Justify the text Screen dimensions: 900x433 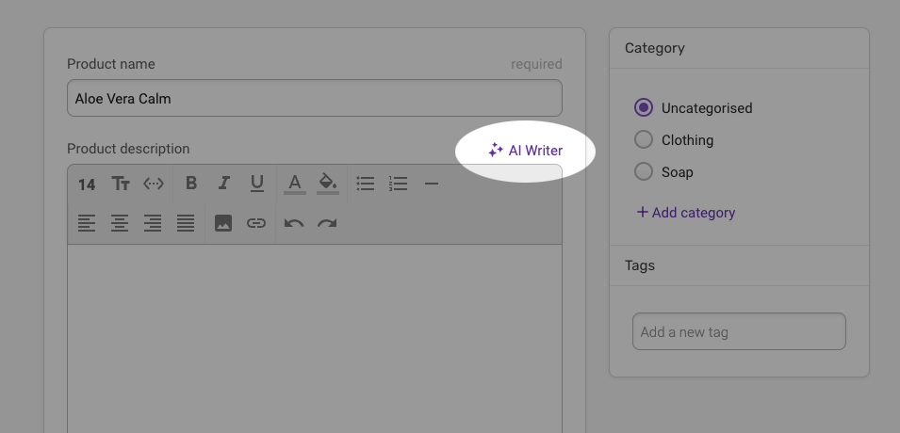[x=186, y=222]
